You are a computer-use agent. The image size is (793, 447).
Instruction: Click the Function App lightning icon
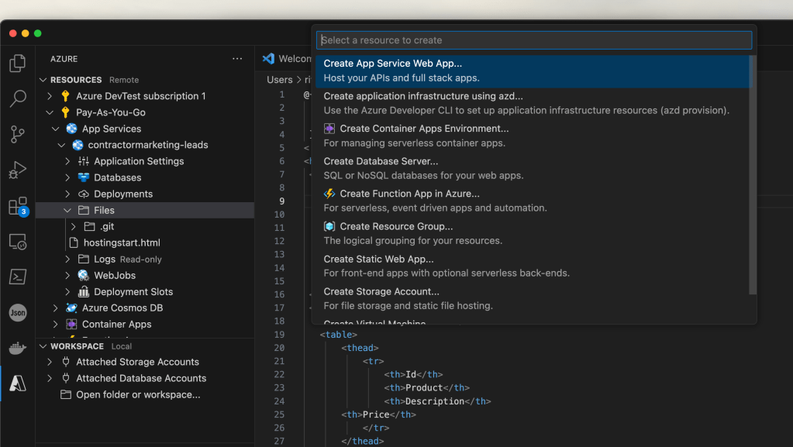(x=329, y=194)
